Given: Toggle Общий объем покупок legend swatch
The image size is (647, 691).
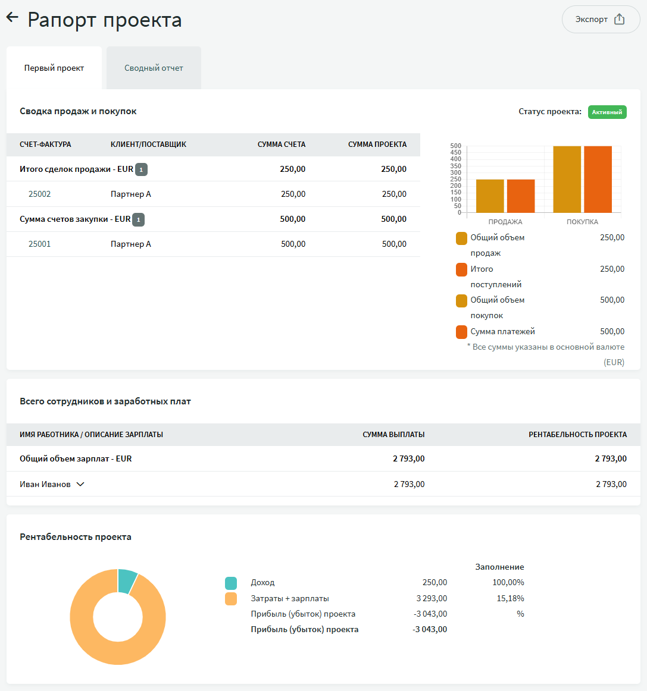Looking at the screenshot, I should coord(461,300).
